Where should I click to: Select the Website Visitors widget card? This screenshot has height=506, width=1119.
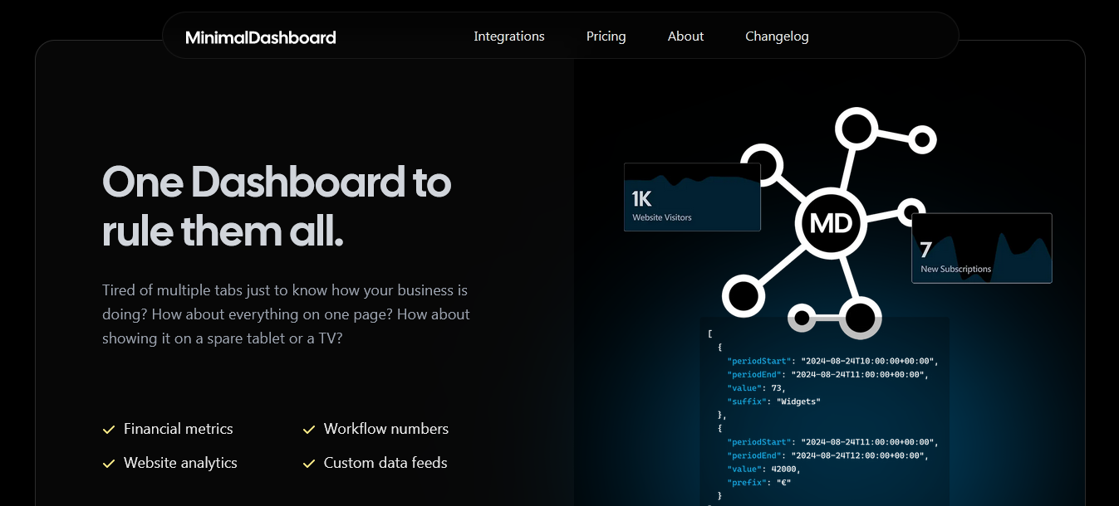[692, 197]
